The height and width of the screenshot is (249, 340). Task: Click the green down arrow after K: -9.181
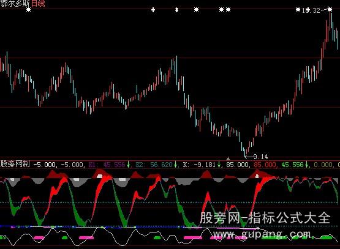[x=219, y=165]
